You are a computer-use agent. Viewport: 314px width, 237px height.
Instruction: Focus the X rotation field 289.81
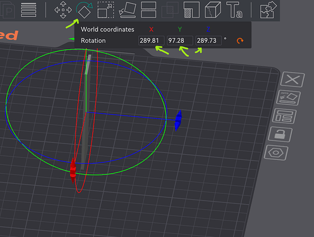151,40
